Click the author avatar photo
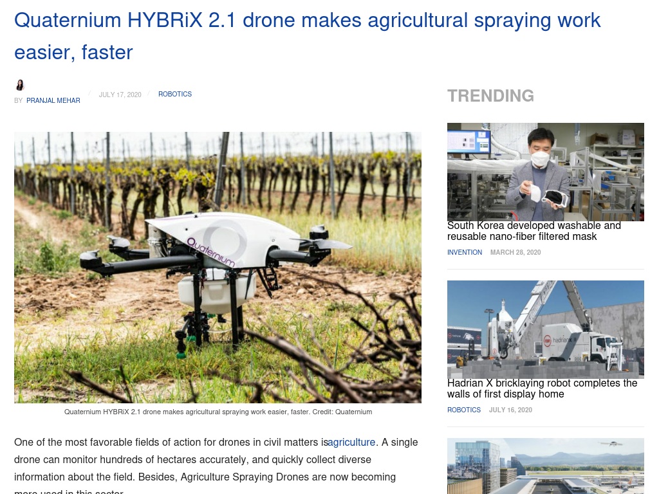Image resolution: width=659 pixels, height=494 pixels. pyautogui.click(x=20, y=86)
